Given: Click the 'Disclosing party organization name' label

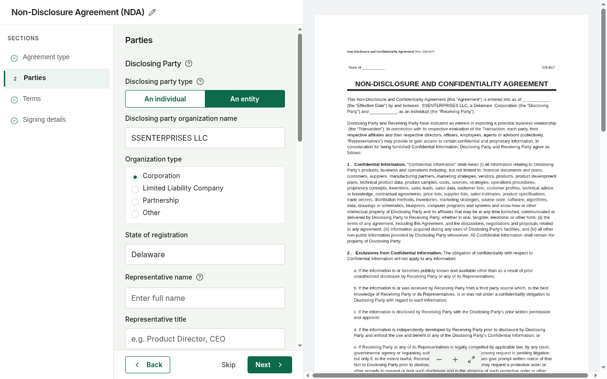Looking at the screenshot, I should click(x=181, y=118).
